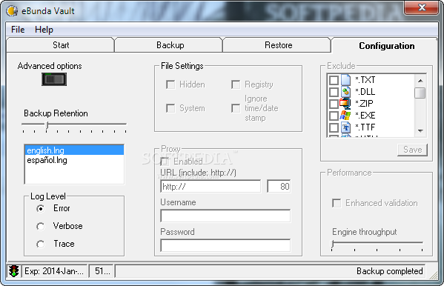
Task: Check the *.DLL exclude checkbox
Action: (334, 92)
